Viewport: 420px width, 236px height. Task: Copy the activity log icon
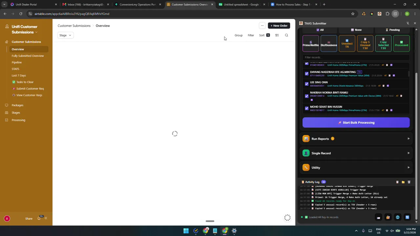(397, 182)
